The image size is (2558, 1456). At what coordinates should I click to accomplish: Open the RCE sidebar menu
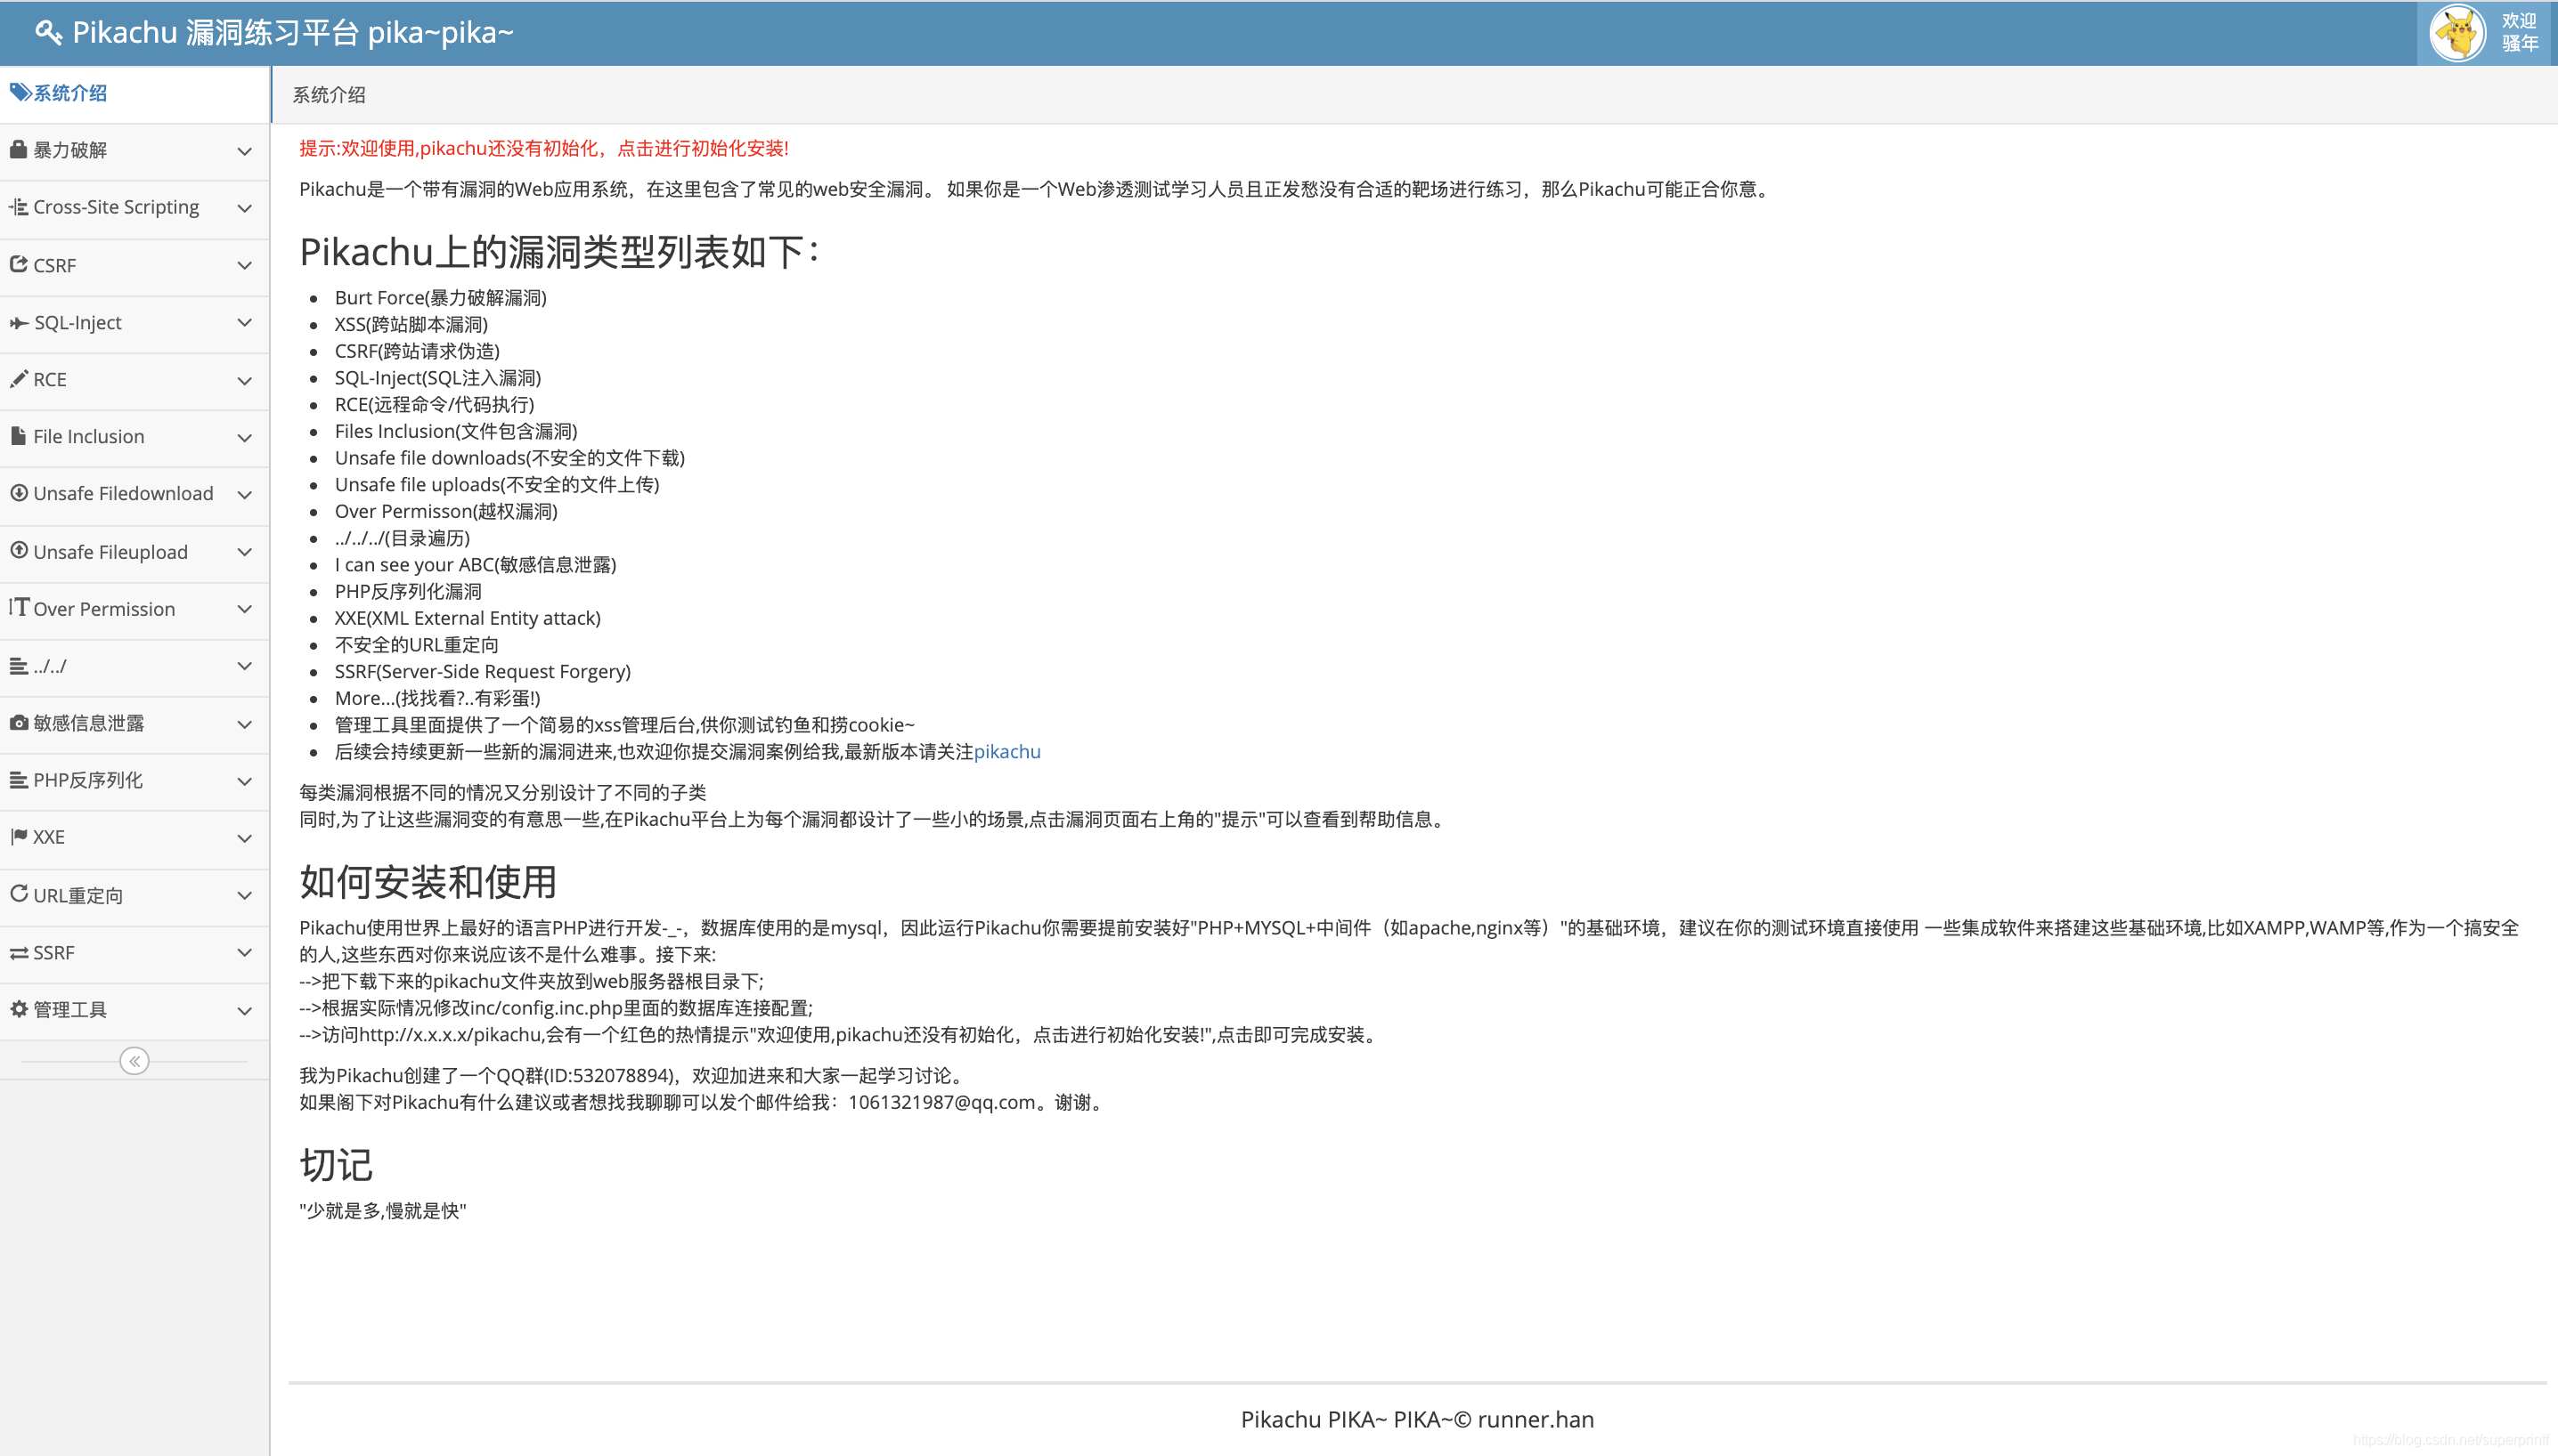pyautogui.click(x=134, y=380)
